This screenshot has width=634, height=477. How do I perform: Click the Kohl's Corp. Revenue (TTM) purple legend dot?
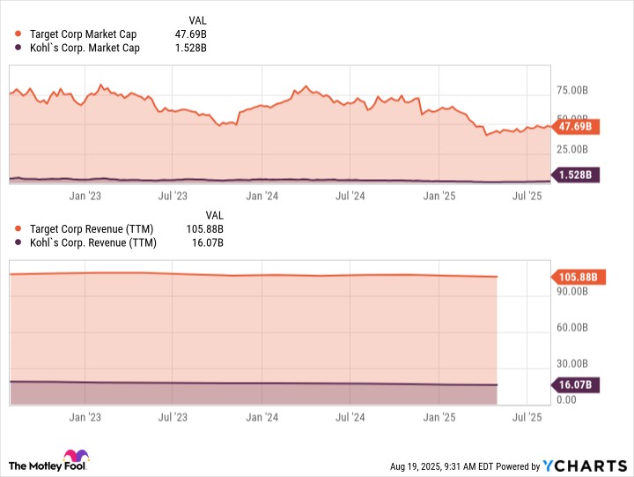pos(19,242)
